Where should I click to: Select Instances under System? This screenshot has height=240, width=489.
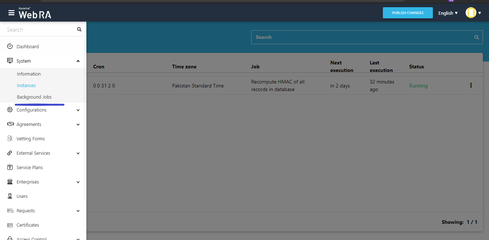point(26,85)
